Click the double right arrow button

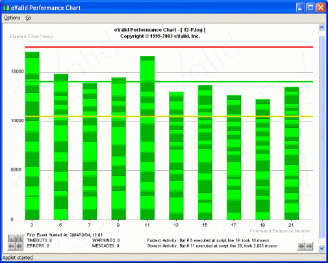pos(301,246)
